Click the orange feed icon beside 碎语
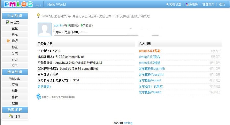This screenshot has width=230, height=125. coord(8,41)
